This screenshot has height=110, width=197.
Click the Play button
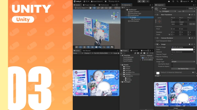tap(139, 1)
